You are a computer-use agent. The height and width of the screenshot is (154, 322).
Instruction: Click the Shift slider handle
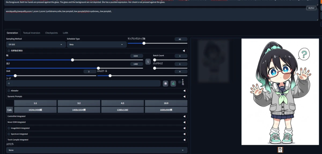[x=15, y=76]
